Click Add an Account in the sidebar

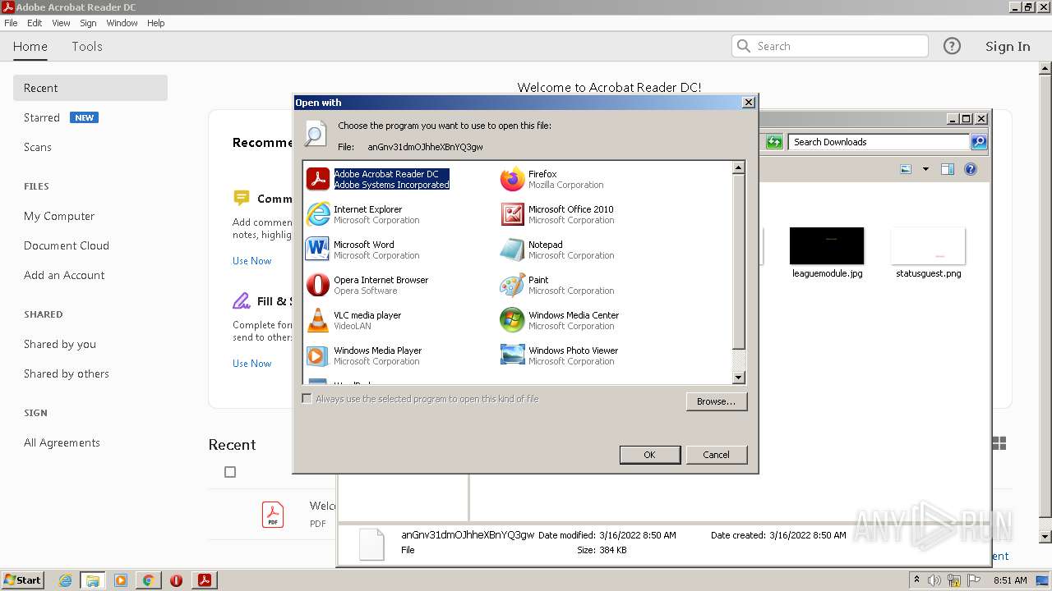coord(64,275)
